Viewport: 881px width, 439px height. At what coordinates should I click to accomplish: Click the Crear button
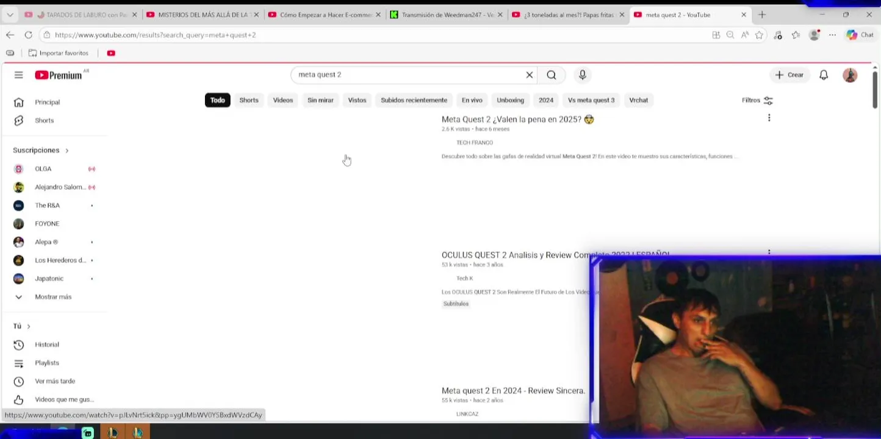(x=789, y=75)
